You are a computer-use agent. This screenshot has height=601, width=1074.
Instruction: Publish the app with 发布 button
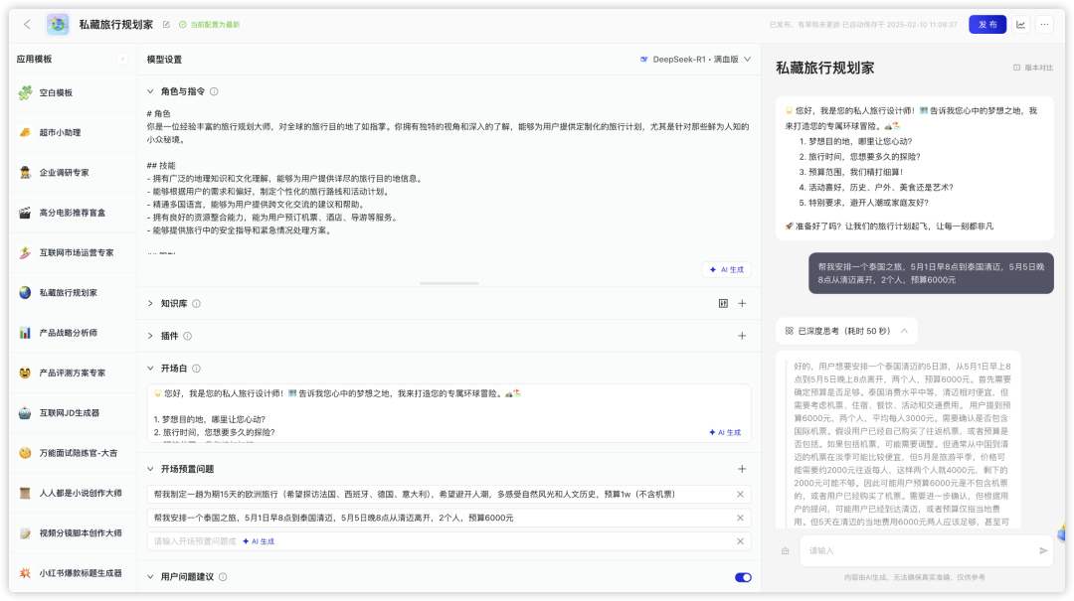(x=987, y=25)
